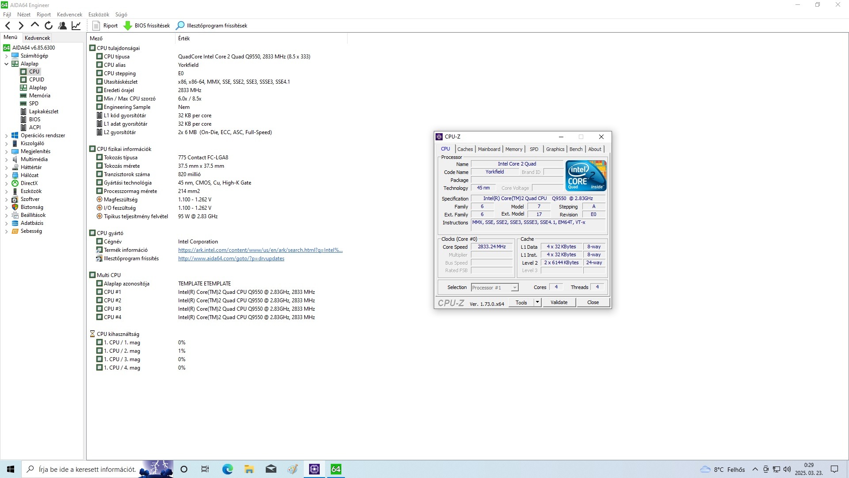The width and height of the screenshot is (849, 478).
Task: Open the user/audit manager icon in toolbar
Action: click(x=62, y=26)
